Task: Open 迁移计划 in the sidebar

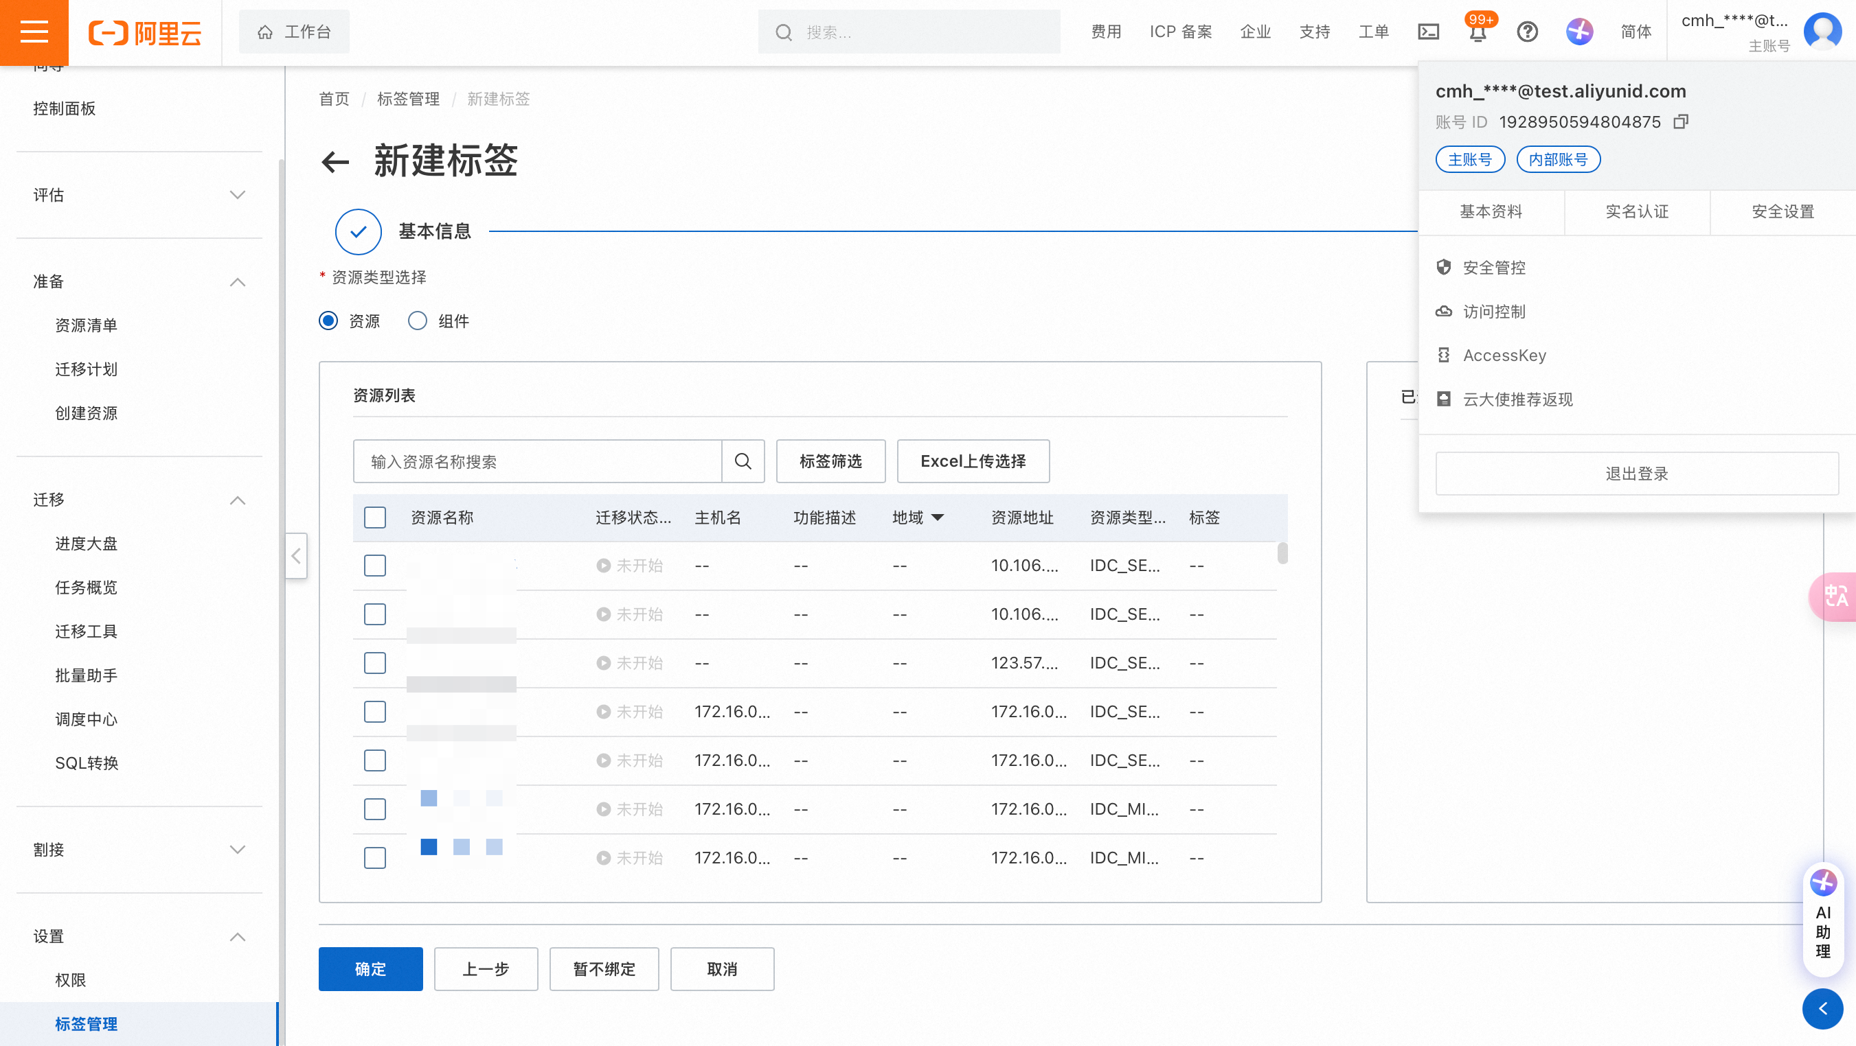Action: tap(87, 369)
